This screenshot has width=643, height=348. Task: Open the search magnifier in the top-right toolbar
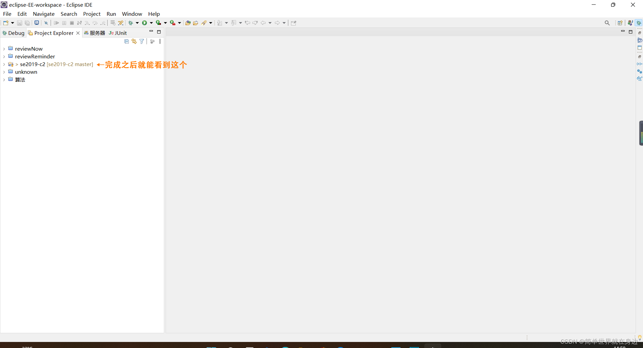607,23
